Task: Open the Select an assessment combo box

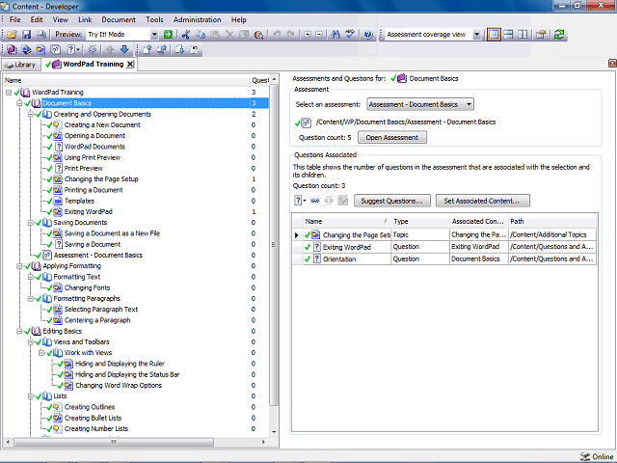Action: (420, 104)
